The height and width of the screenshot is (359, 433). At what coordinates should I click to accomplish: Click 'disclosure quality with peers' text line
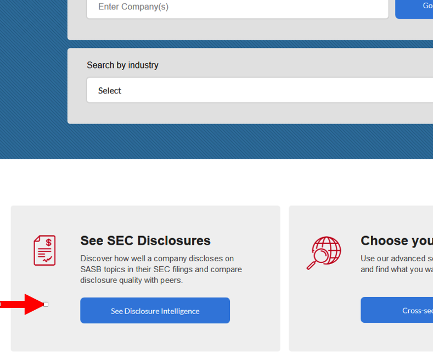[x=139, y=280]
